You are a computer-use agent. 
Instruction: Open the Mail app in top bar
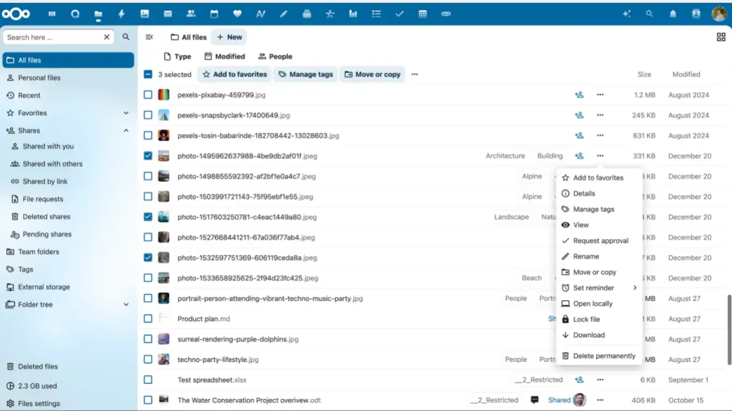[x=168, y=14]
